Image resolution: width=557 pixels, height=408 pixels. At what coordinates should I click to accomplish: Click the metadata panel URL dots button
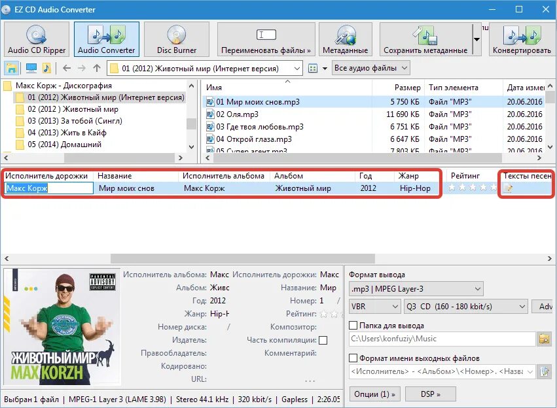click(x=310, y=381)
